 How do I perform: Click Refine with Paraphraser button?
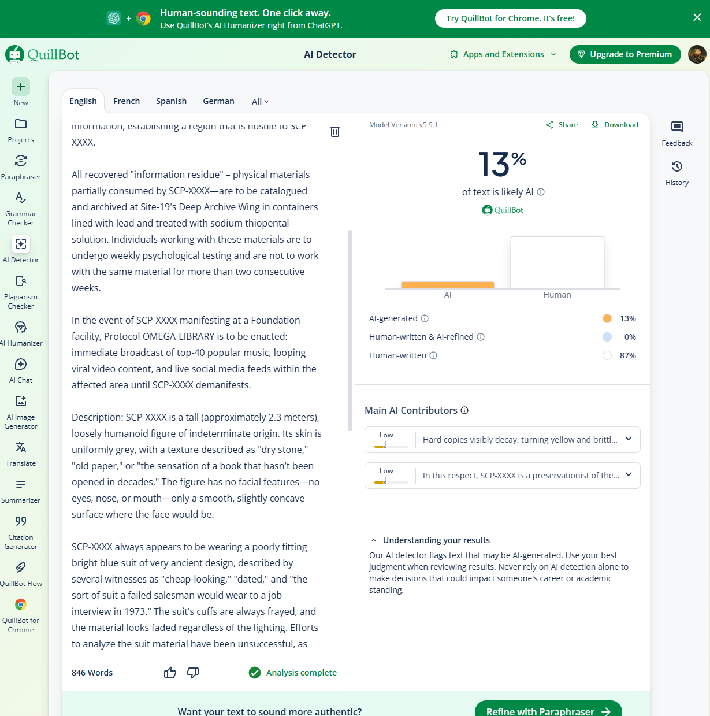coord(548,711)
